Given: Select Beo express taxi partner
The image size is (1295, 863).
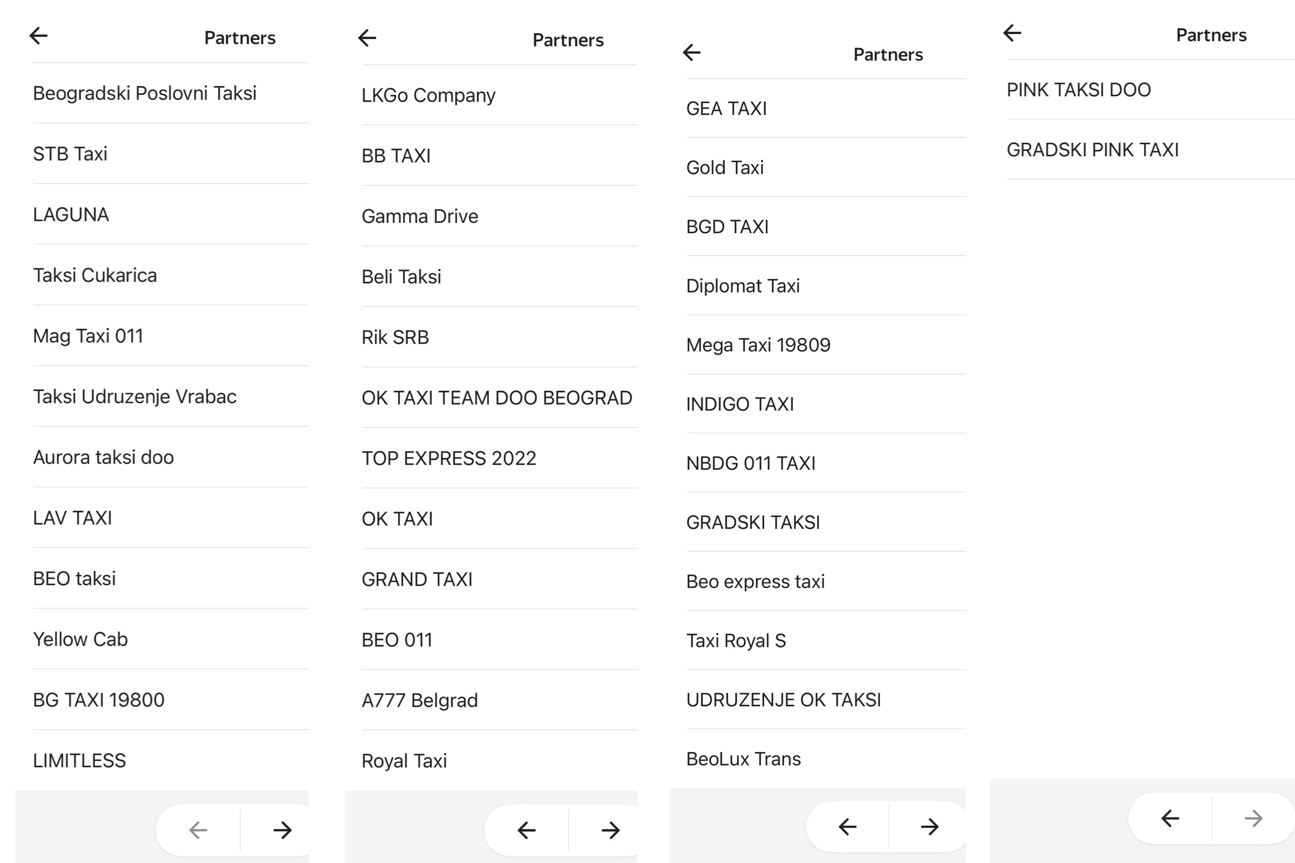Looking at the screenshot, I should [x=756, y=582].
